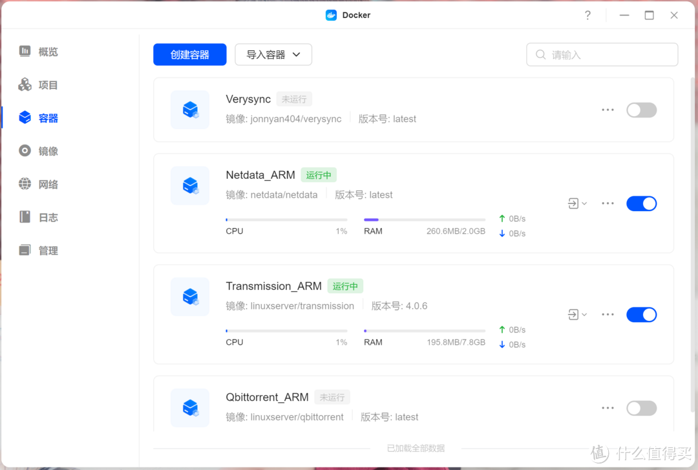Open the 管理 management section
The width and height of the screenshot is (698, 470).
click(x=39, y=250)
